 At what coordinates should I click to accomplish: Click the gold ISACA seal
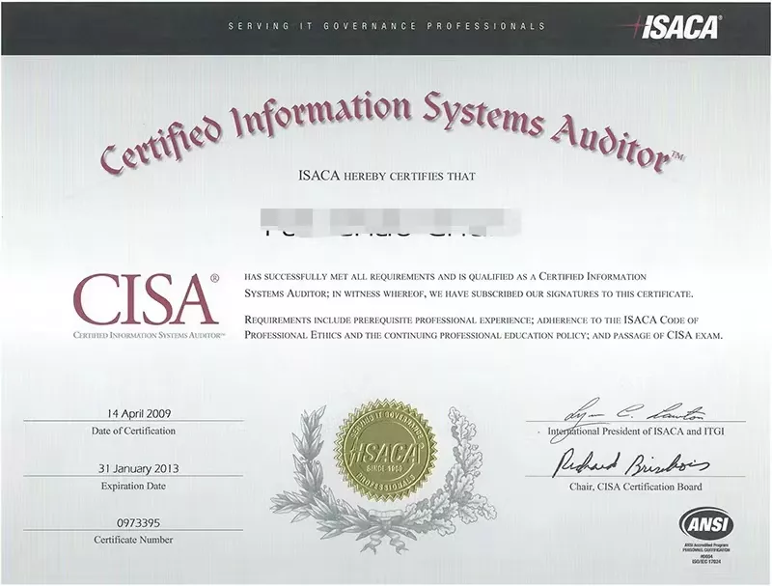coord(385,451)
